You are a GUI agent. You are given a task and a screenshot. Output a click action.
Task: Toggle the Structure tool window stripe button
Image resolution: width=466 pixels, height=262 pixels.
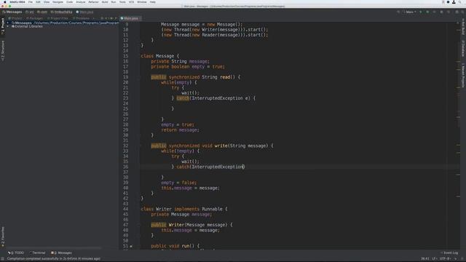[3, 50]
